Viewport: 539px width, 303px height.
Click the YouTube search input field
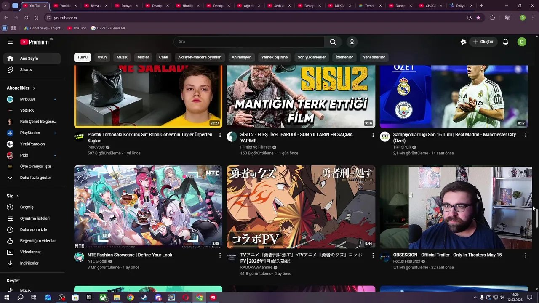[249, 42]
